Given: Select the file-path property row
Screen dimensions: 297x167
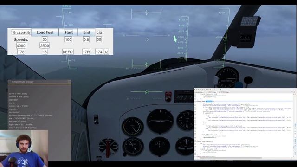Looking at the screenshot, I should point(18,122).
